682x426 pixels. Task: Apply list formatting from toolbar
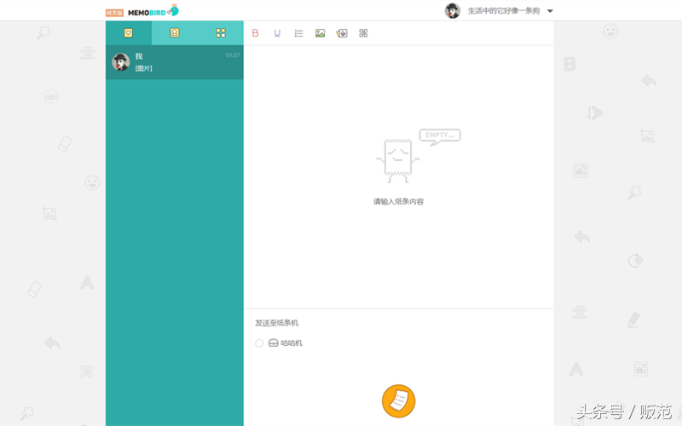(x=298, y=33)
